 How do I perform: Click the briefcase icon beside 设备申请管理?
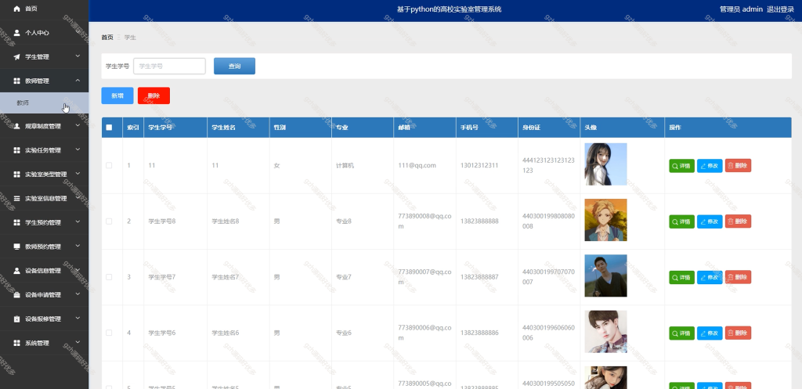coord(16,295)
